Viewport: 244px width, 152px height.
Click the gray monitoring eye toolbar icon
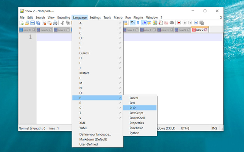(172, 23)
